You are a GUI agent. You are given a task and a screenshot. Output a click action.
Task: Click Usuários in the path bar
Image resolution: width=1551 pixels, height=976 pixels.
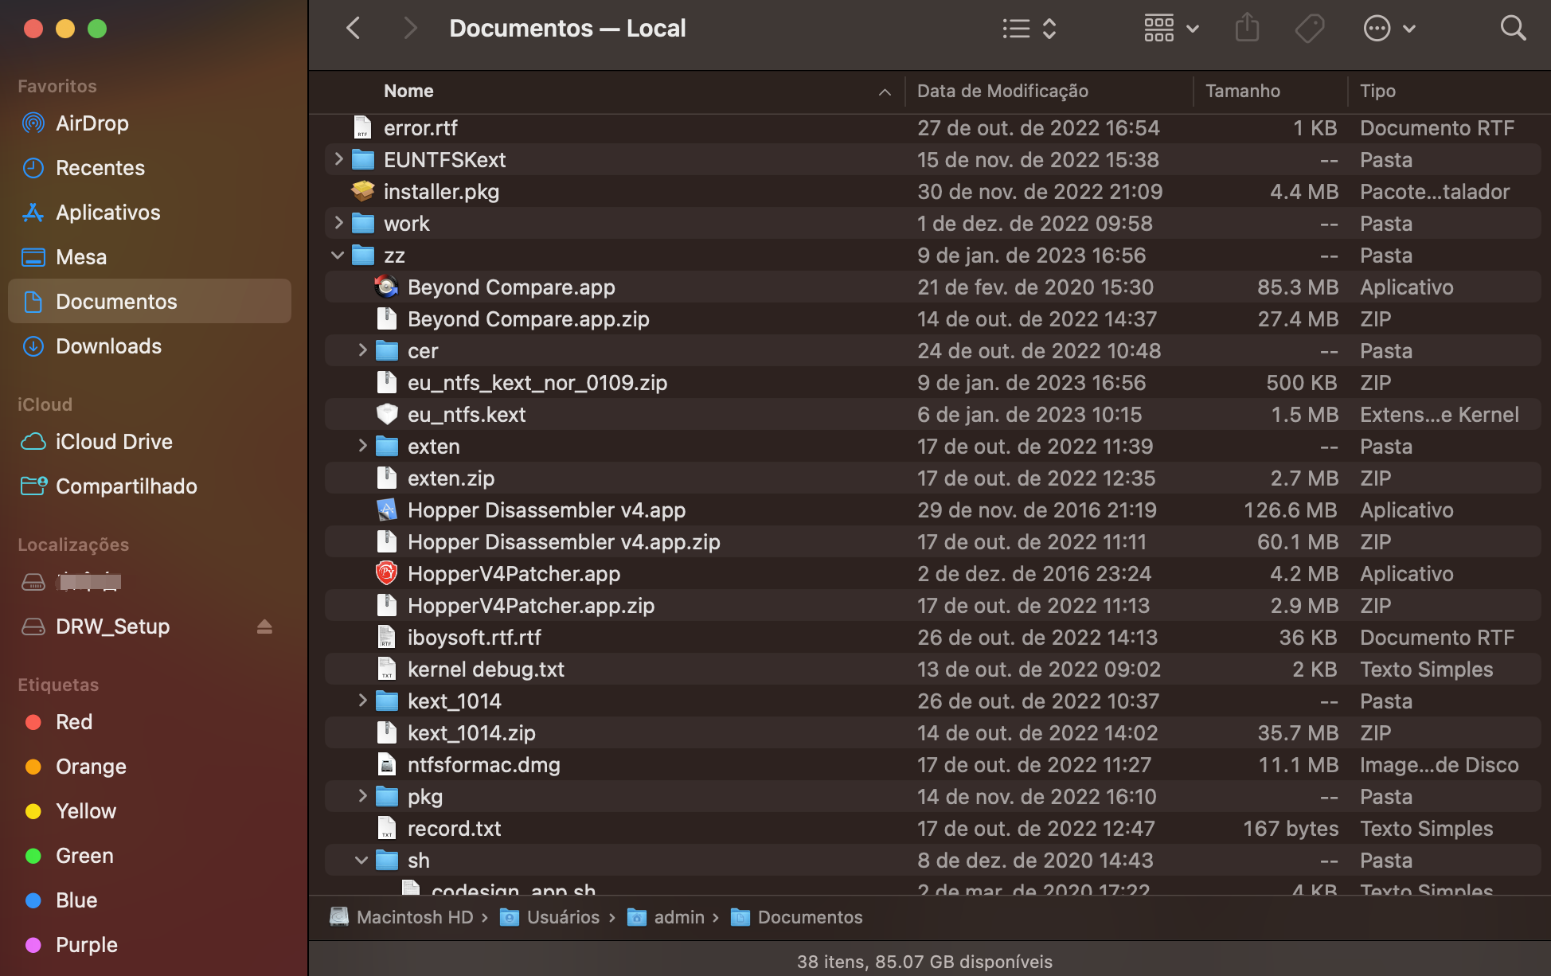550,917
